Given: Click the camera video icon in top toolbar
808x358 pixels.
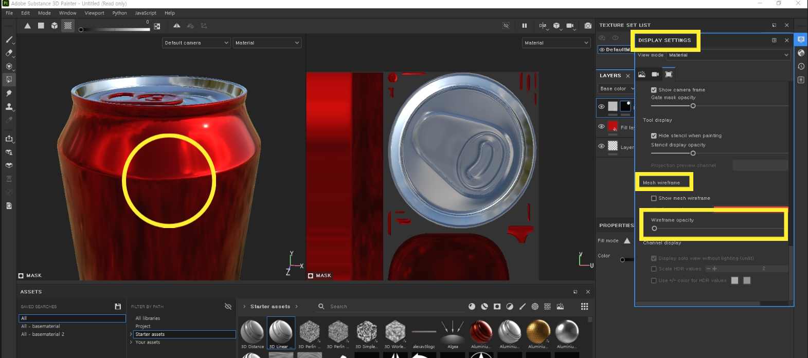Looking at the screenshot, I should tap(570, 26).
